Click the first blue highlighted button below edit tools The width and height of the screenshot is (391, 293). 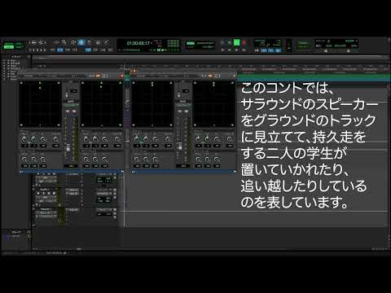point(60,50)
